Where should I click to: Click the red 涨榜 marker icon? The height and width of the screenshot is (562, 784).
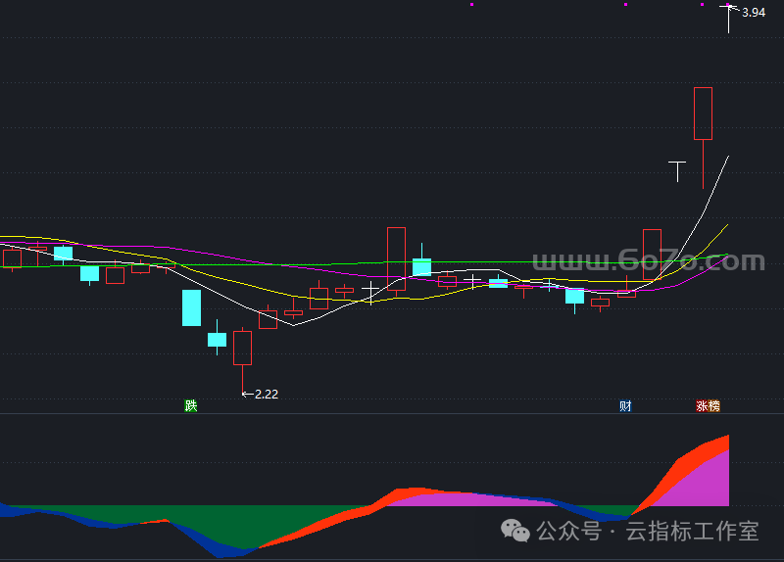tap(708, 405)
